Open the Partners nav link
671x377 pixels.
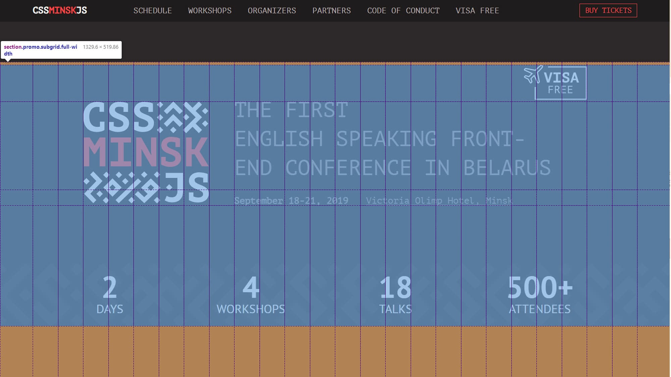331,11
